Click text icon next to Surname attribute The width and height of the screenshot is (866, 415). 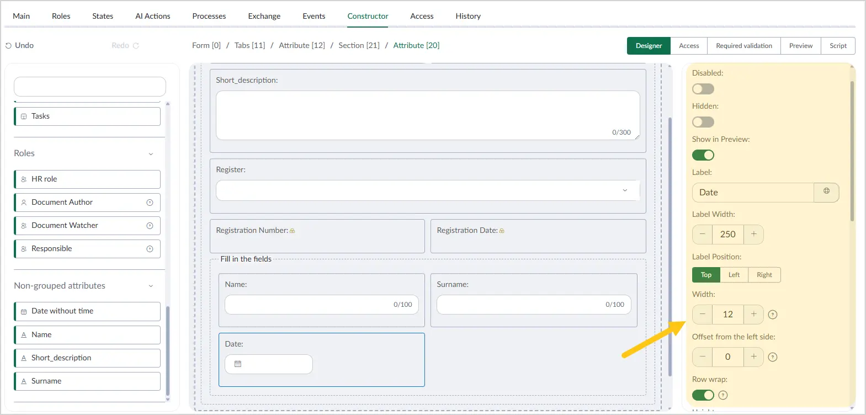tap(24, 381)
